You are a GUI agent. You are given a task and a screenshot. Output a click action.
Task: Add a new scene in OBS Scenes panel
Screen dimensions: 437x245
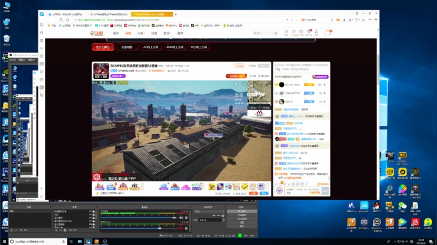click(x=11, y=230)
